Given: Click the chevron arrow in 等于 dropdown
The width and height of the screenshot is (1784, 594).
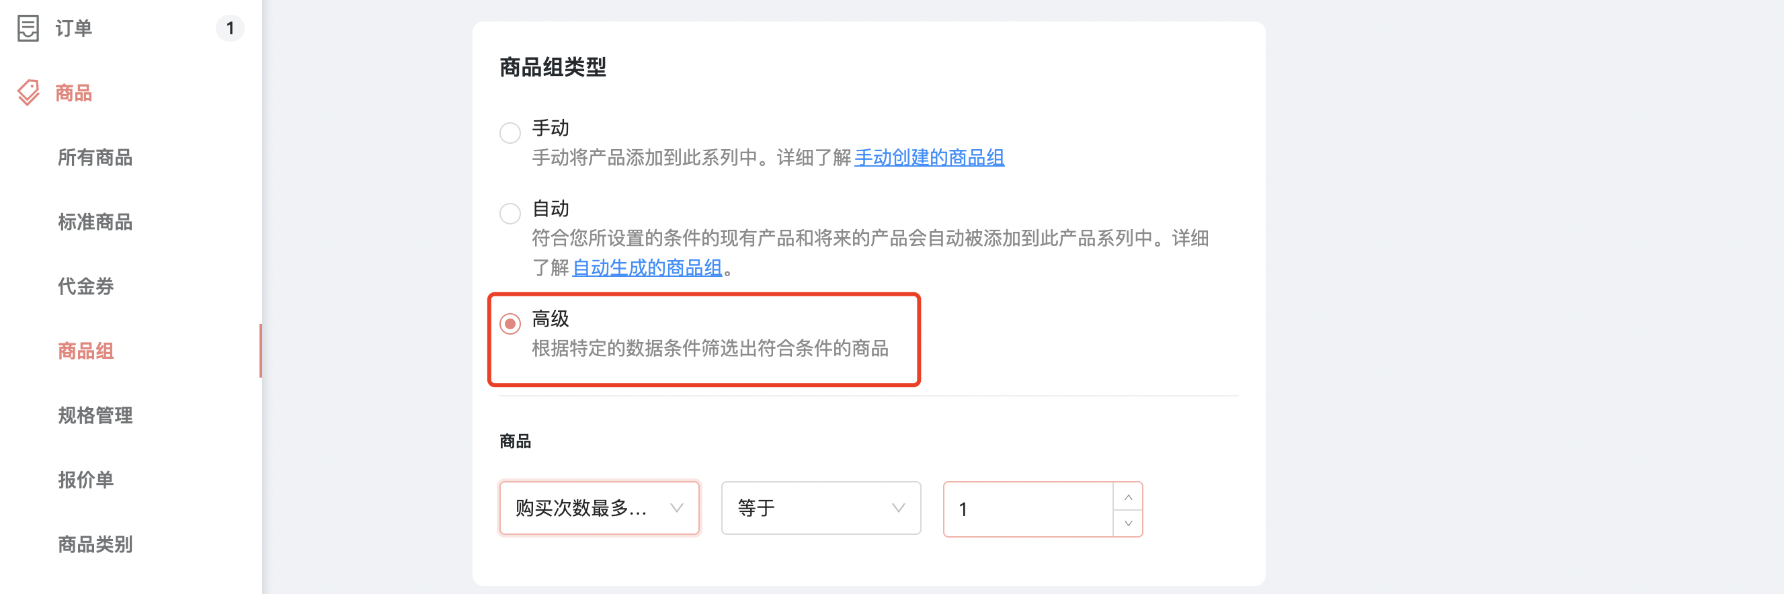Looking at the screenshot, I should 898,508.
